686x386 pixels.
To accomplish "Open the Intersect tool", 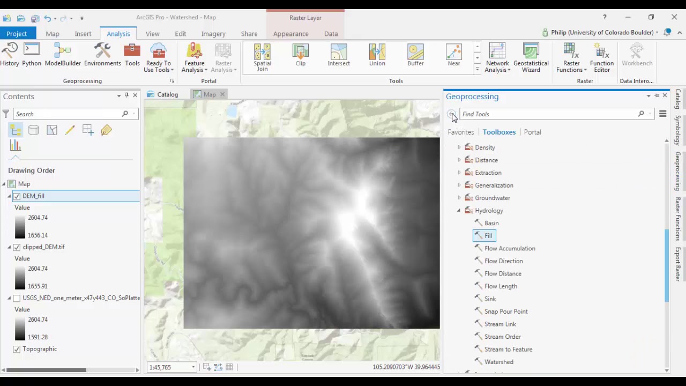I will (339, 56).
